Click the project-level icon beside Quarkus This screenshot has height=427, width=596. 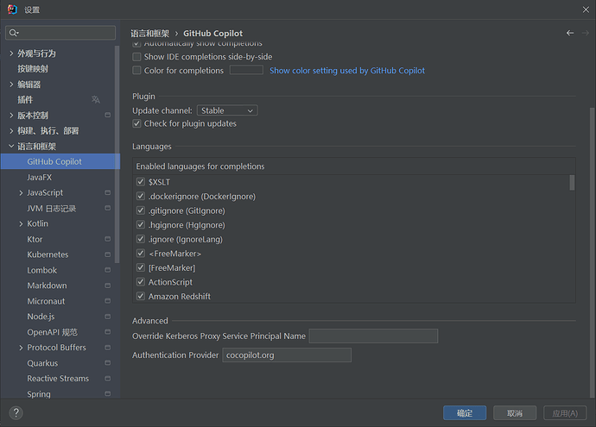click(108, 363)
